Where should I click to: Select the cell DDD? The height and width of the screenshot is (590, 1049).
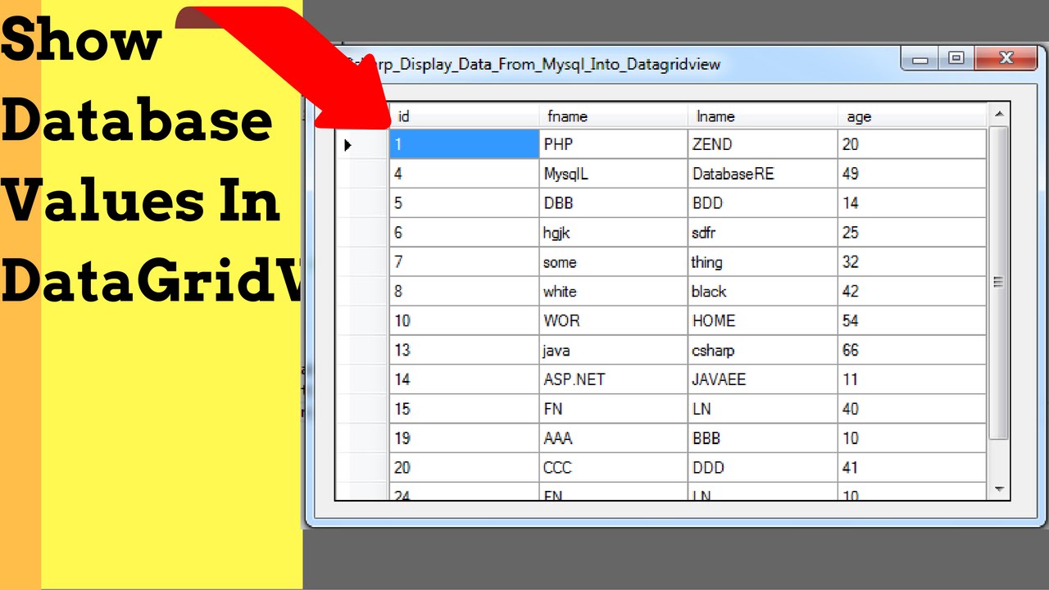tap(763, 468)
